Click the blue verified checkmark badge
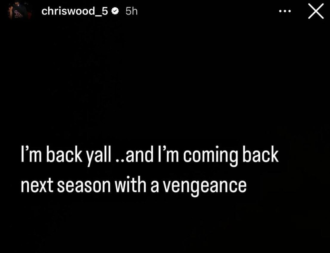Screen dimensions: 330x253 pos(115,11)
